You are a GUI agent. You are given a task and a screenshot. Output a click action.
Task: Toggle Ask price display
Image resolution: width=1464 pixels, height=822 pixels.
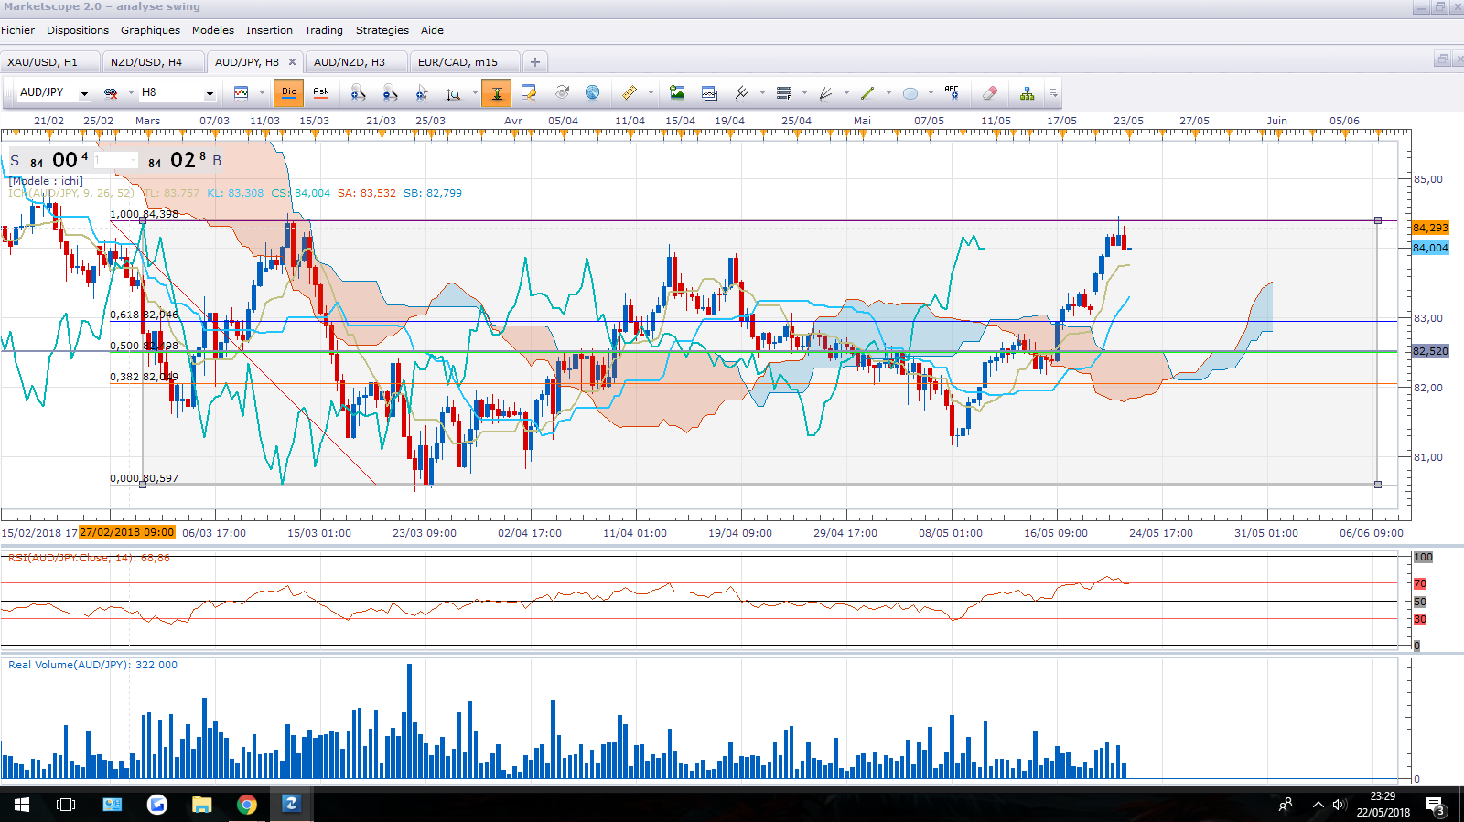click(321, 92)
